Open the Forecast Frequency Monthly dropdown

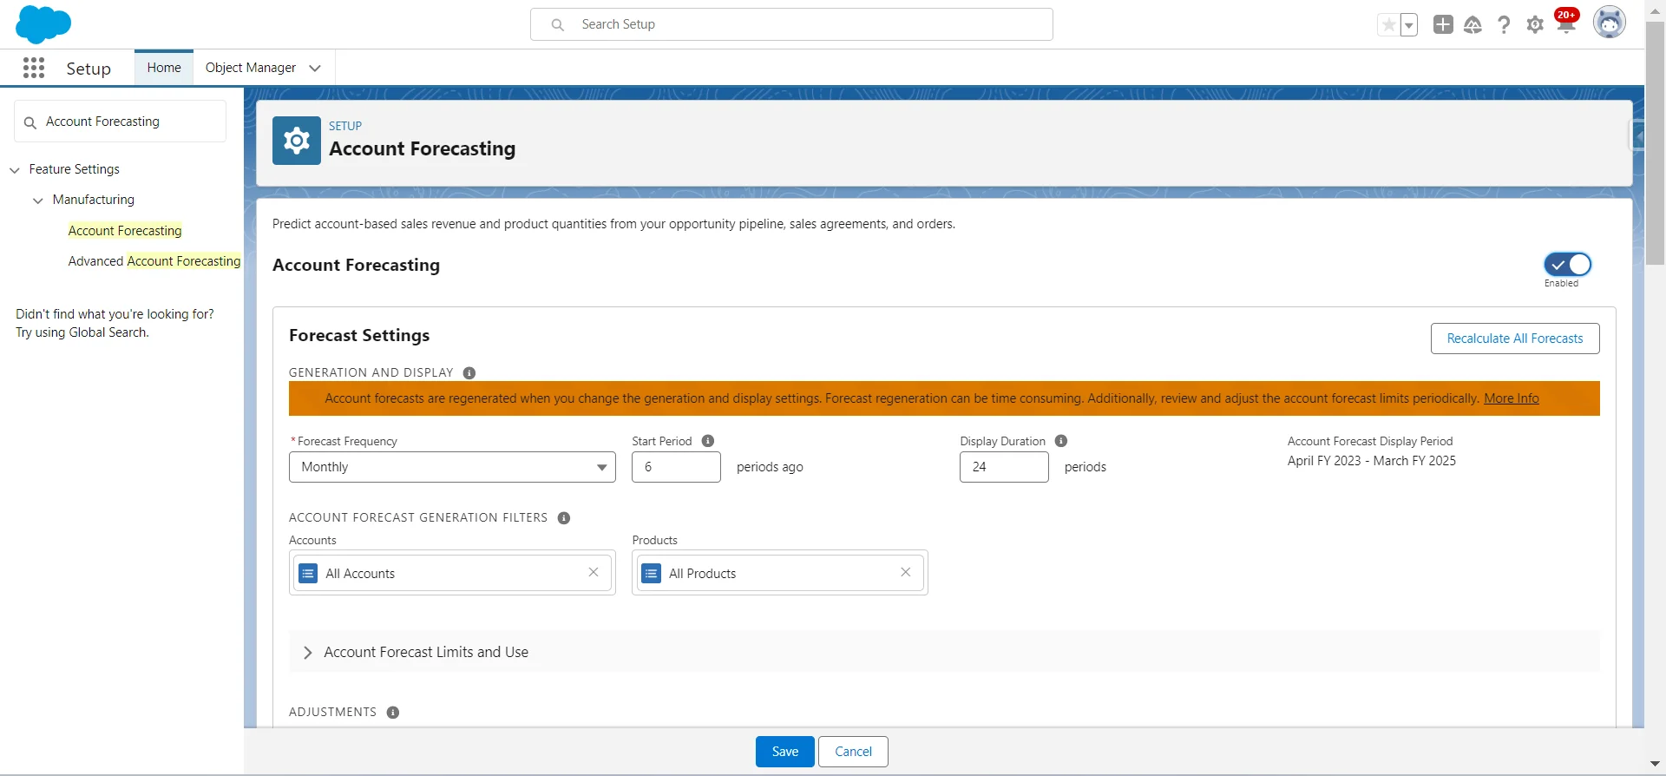pyautogui.click(x=452, y=467)
